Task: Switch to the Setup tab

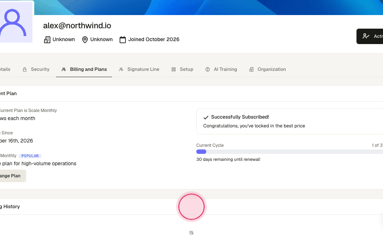Action: coord(182,69)
